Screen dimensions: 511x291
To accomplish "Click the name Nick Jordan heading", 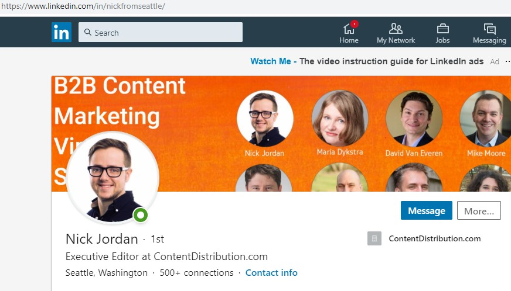I will [102, 239].
